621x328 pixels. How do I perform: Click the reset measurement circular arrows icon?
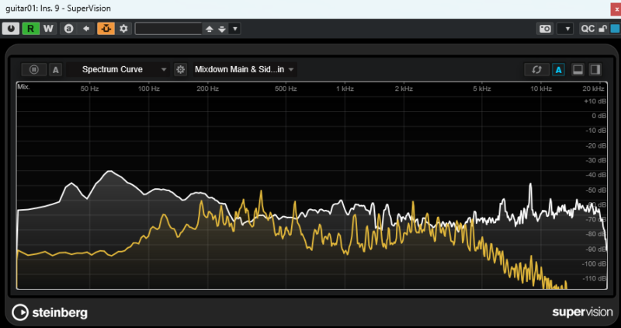(x=536, y=69)
